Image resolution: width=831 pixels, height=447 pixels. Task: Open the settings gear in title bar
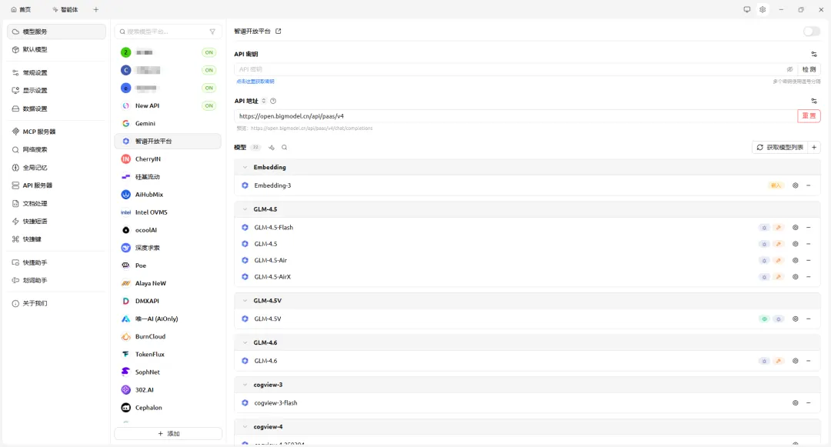[x=763, y=9]
